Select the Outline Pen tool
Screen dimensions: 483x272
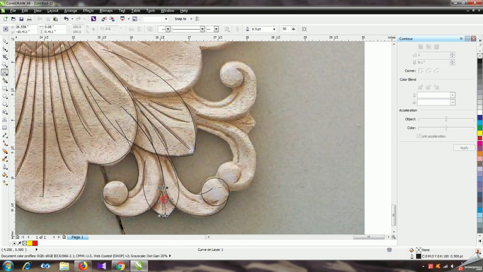(x=5, y=167)
